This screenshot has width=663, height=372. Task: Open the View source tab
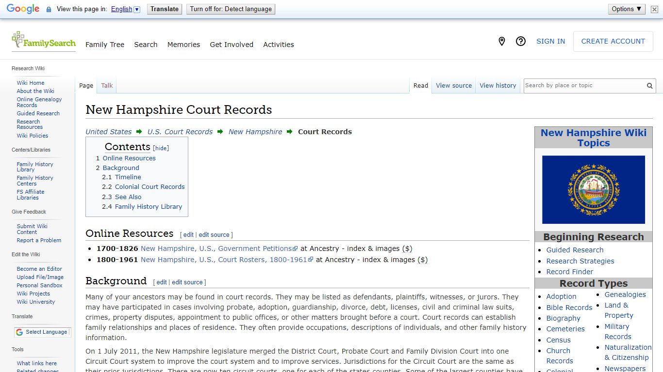pos(454,86)
